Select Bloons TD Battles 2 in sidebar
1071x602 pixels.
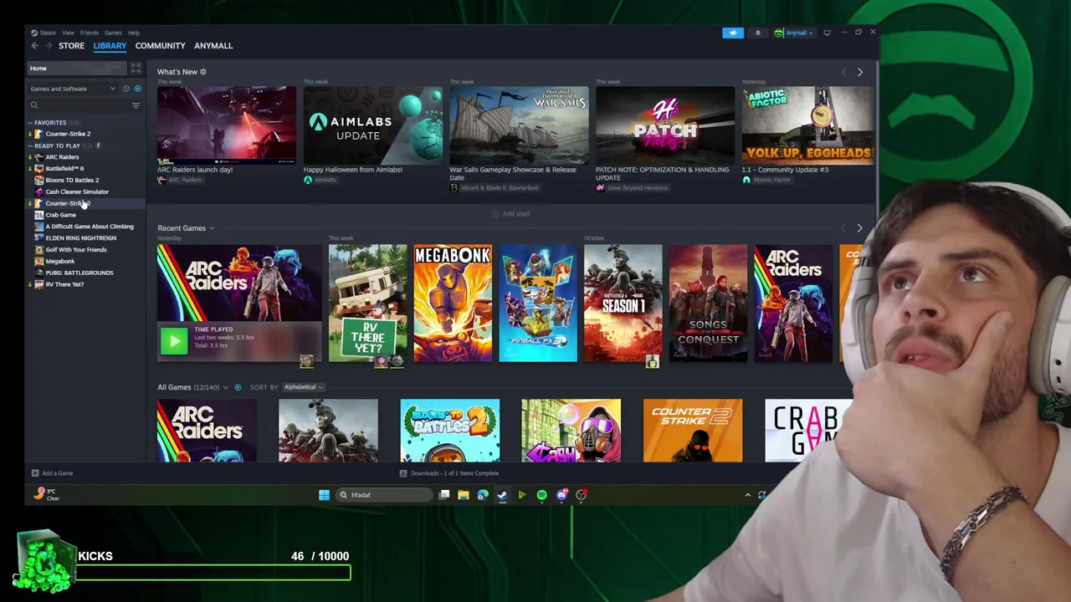[x=72, y=180]
